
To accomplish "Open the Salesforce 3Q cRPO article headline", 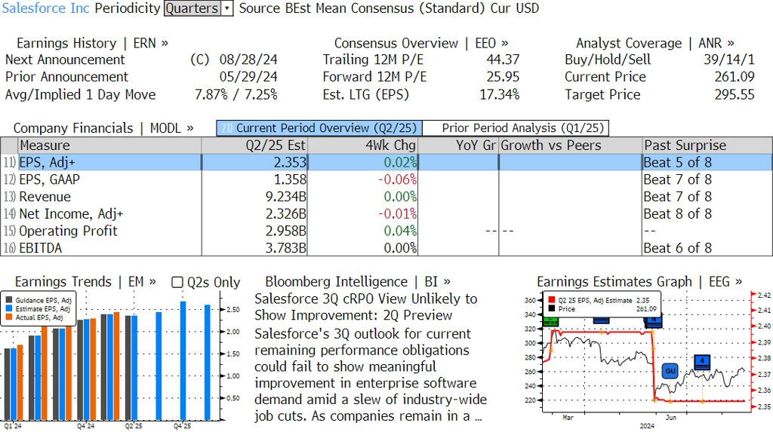I will [x=366, y=307].
